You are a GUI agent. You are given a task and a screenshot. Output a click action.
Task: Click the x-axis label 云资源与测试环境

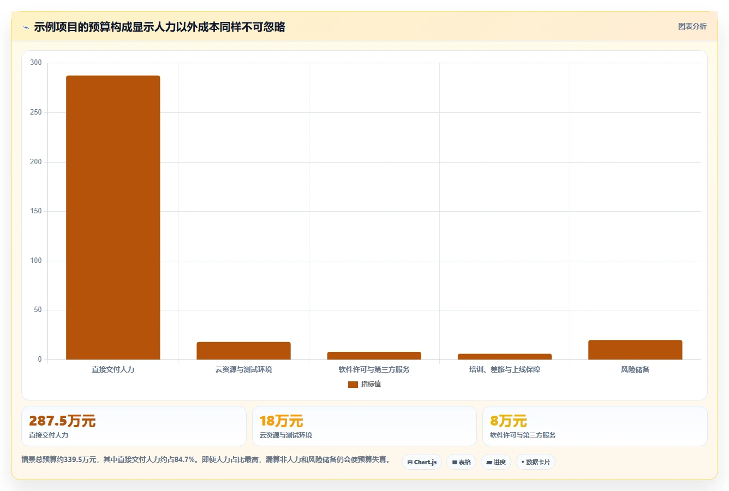pos(243,369)
